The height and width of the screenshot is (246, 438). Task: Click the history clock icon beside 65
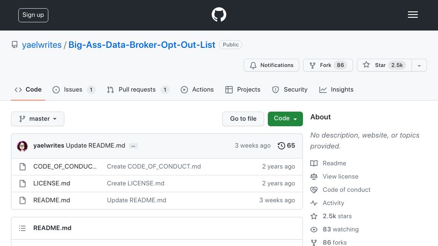(x=282, y=146)
